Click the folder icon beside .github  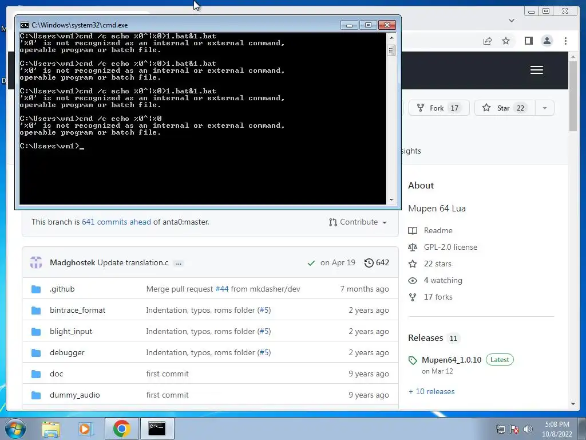tap(36, 289)
